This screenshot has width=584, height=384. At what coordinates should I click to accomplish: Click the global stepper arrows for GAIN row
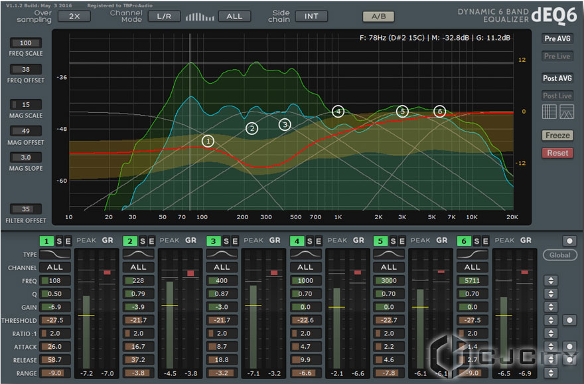[x=551, y=307]
